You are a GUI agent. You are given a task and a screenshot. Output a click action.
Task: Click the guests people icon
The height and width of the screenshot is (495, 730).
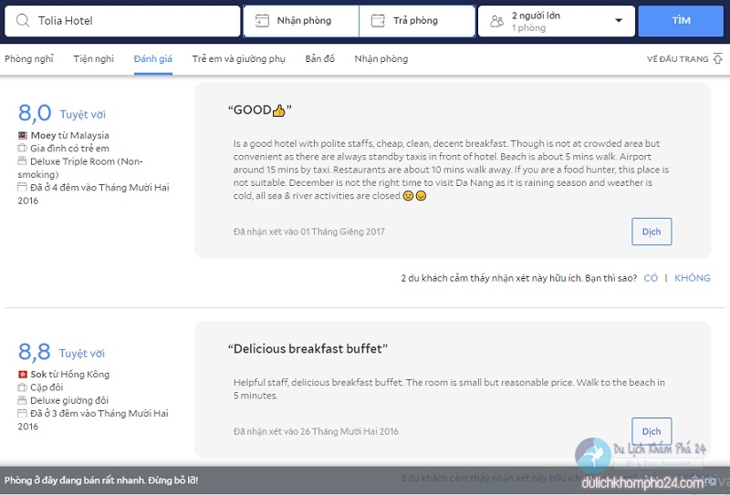(495, 20)
